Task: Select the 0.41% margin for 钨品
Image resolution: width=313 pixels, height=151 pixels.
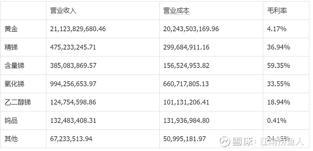Action: [x=277, y=121]
